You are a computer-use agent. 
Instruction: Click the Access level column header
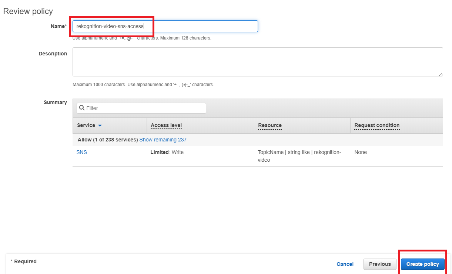click(166, 125)
